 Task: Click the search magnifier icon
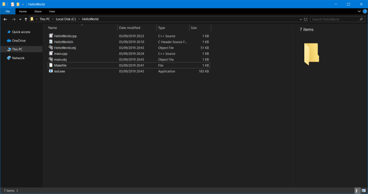tap(361, 19)
